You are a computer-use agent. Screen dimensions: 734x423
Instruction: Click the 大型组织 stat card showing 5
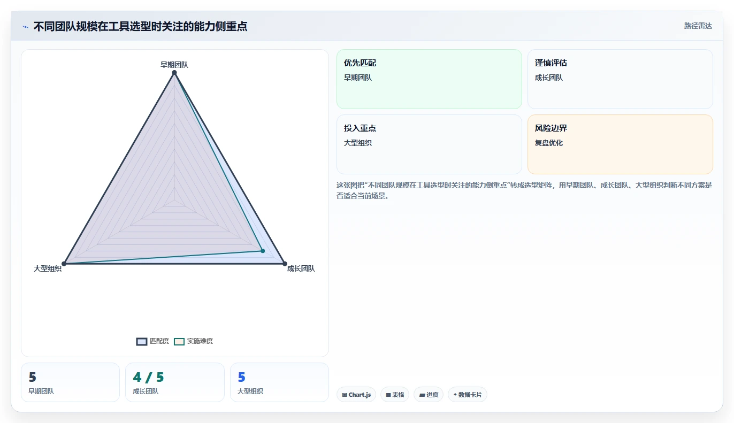[279, 382]
